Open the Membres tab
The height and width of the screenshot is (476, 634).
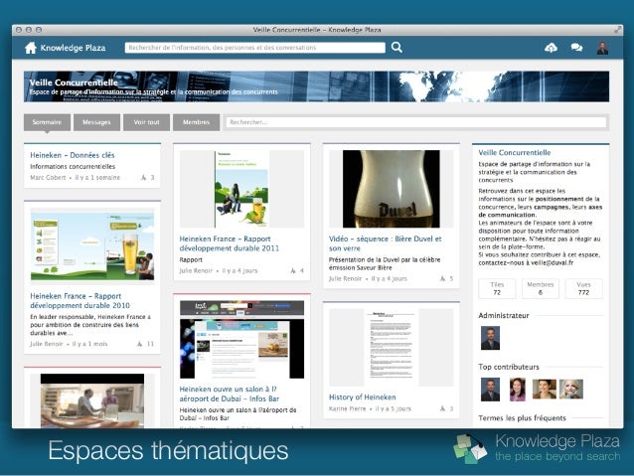(x=196, y=122)
